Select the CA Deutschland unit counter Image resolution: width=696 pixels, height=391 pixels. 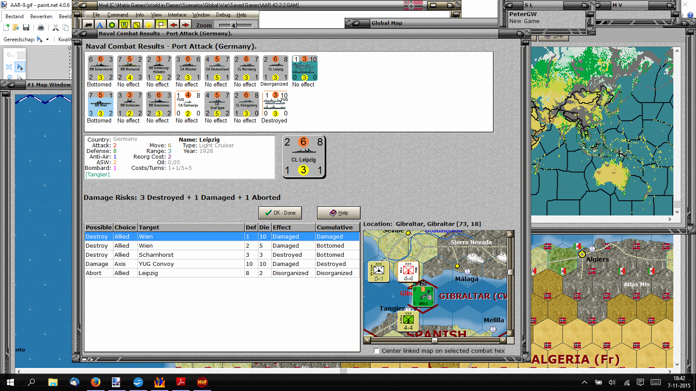(x=217, y=68)
